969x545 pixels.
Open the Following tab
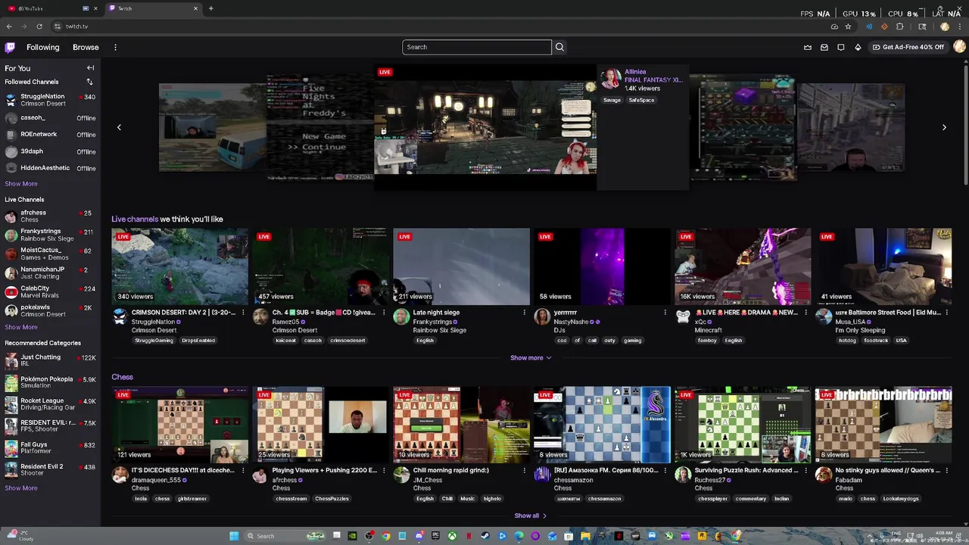point(42,47)
